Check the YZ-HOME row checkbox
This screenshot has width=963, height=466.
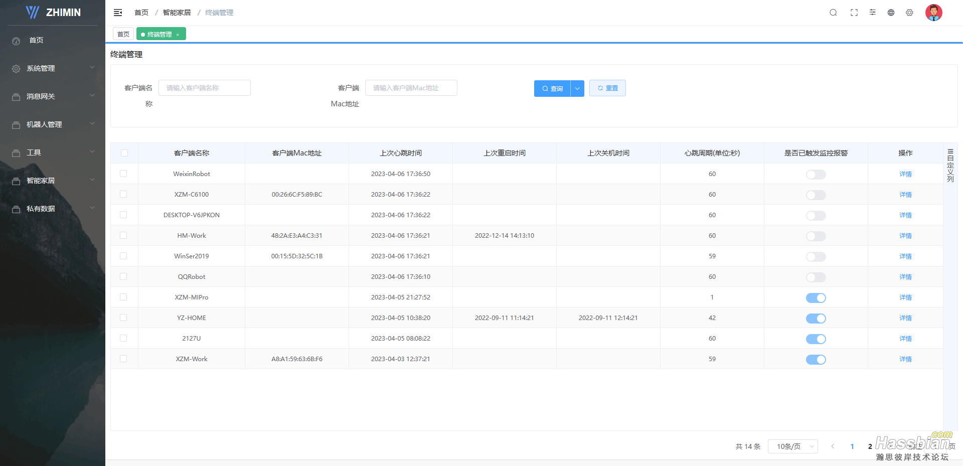(x=123, y=318)
